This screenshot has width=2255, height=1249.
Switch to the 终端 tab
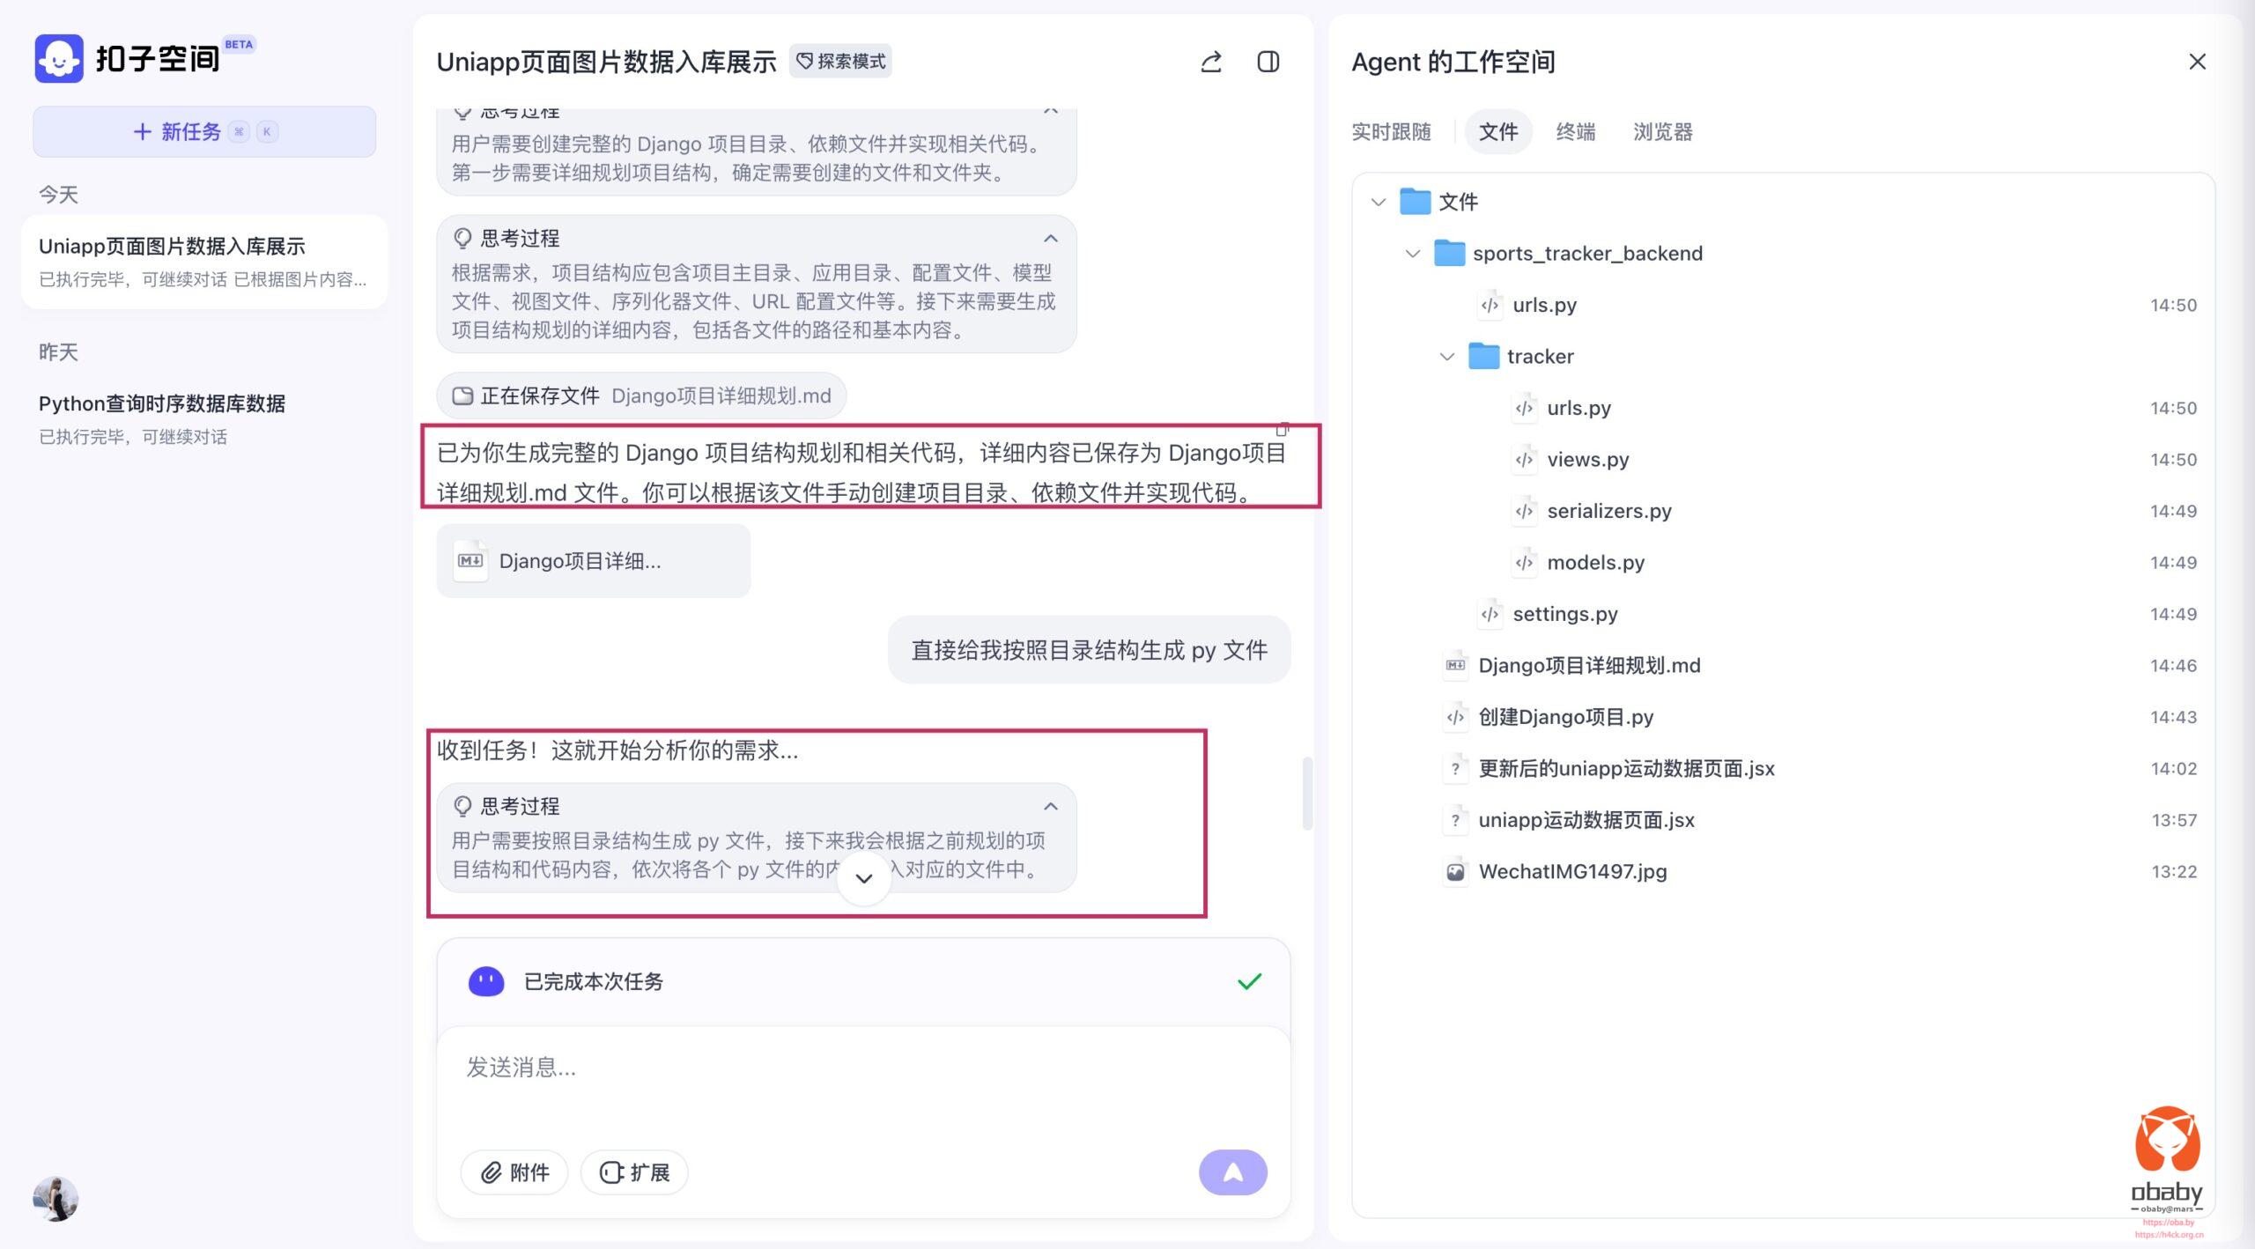click(x=1575, y=132)
